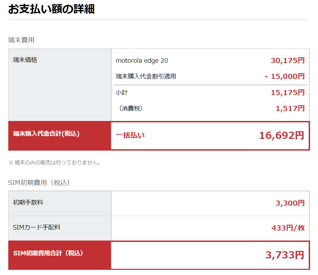This screenshot has width=318, height=275.
Task: Click the 3,733円 SIM initial cost total
Action: click(x=285, y=255)
